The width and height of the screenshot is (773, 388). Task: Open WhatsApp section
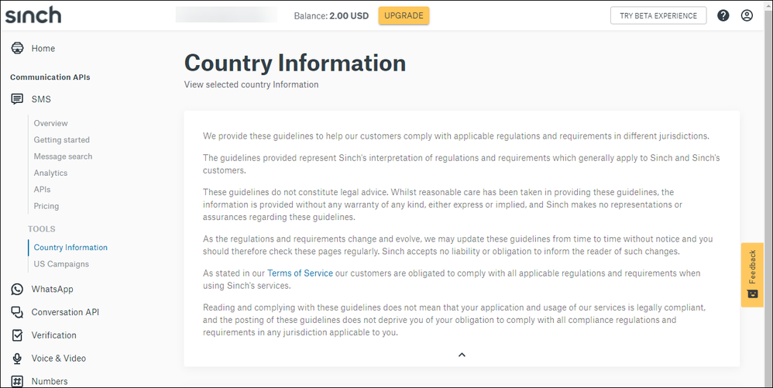[x=52, y=289]
